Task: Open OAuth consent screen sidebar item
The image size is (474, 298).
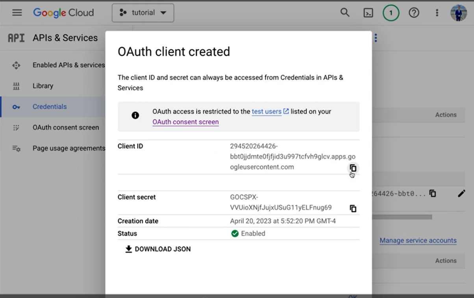Action: click(66, 127)
